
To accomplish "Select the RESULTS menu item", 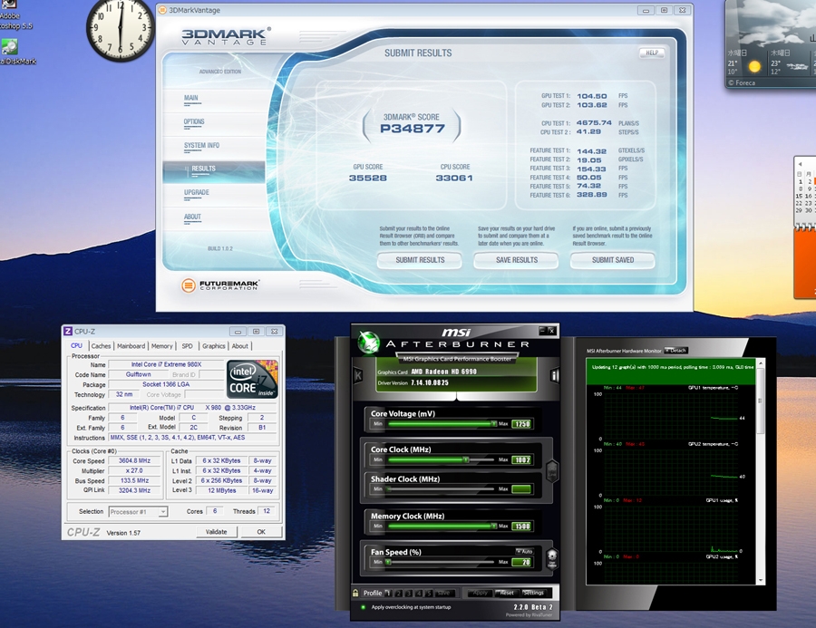I will point(213,171).
